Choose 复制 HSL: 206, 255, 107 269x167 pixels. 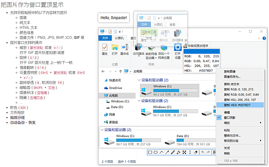240,100
